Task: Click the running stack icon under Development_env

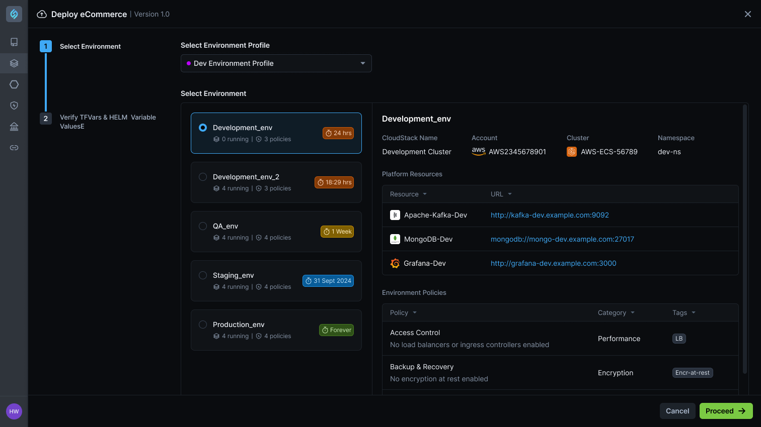Action: 216,139
